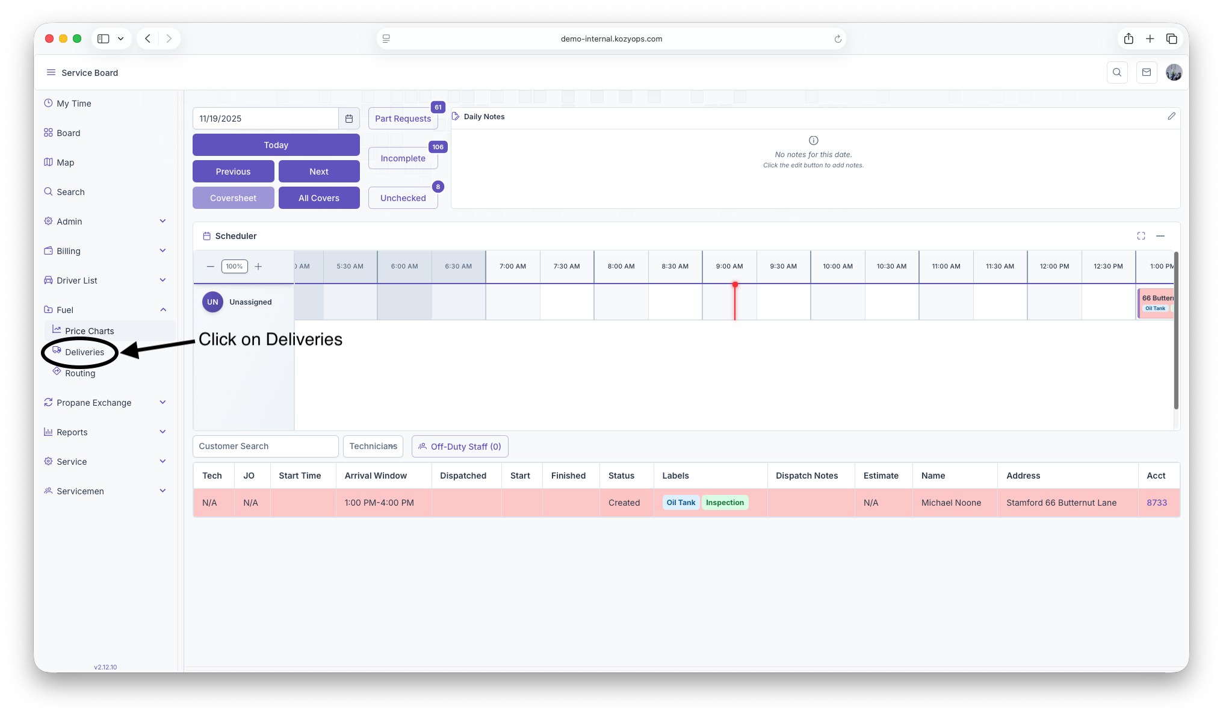Image resolution: width=1223 pixels, height=717 pixels.
Task: Click the scheduler vertical scrollbar
Action: click(1176, 331)
